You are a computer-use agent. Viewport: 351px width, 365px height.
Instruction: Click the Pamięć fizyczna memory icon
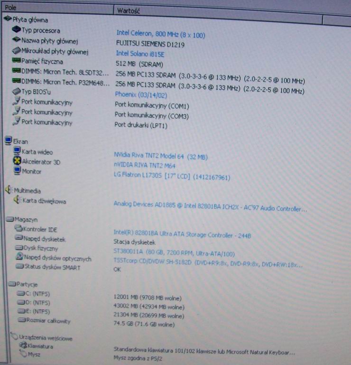coord(16,60)
